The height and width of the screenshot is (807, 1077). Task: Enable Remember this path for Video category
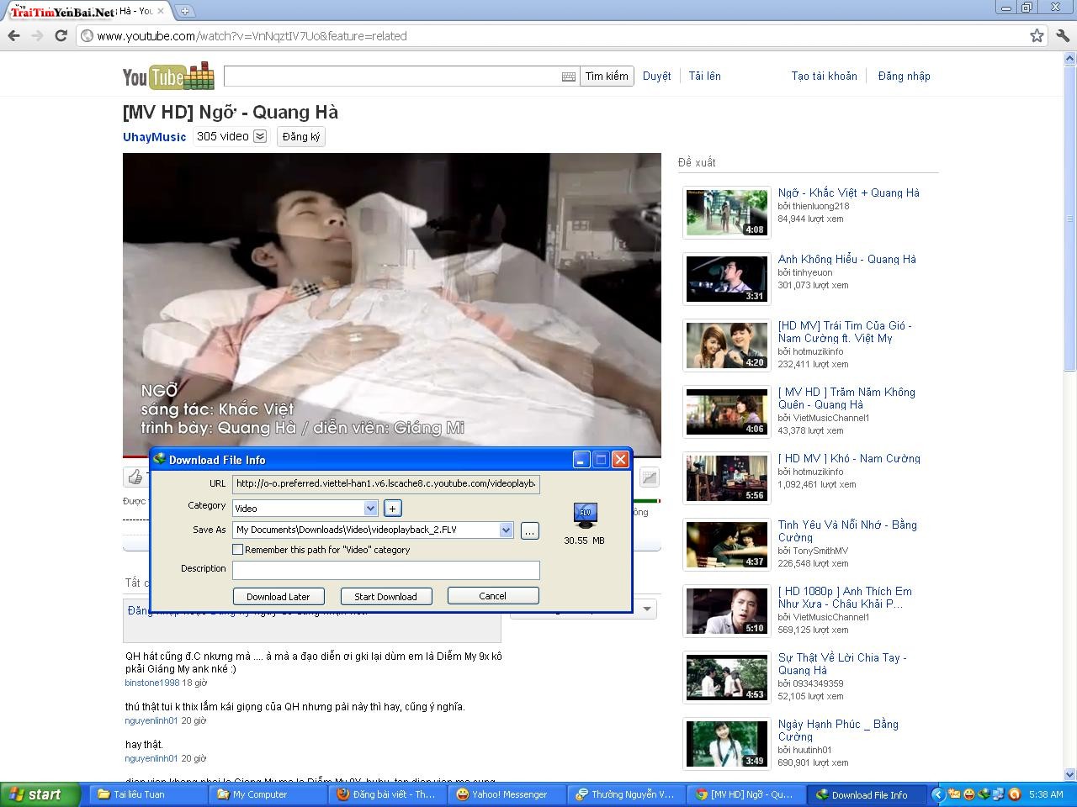point(238,550)
